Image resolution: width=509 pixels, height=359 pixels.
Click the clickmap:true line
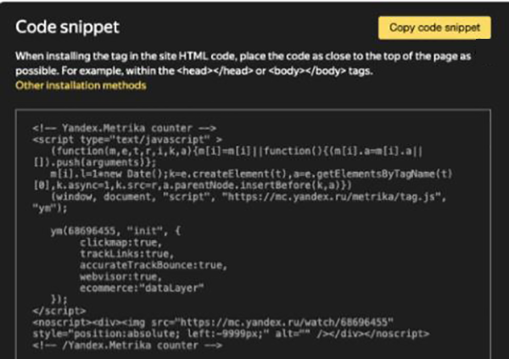[x=120, y=242]
